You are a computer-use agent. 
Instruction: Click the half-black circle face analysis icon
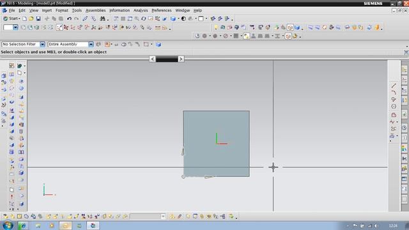pyautogui.click(x=183, y=19)
